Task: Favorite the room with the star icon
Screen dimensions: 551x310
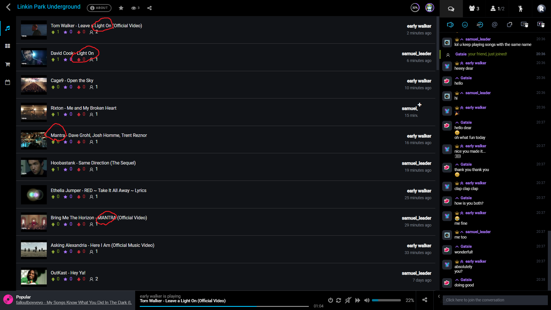Action: click(x=121, y=8)
